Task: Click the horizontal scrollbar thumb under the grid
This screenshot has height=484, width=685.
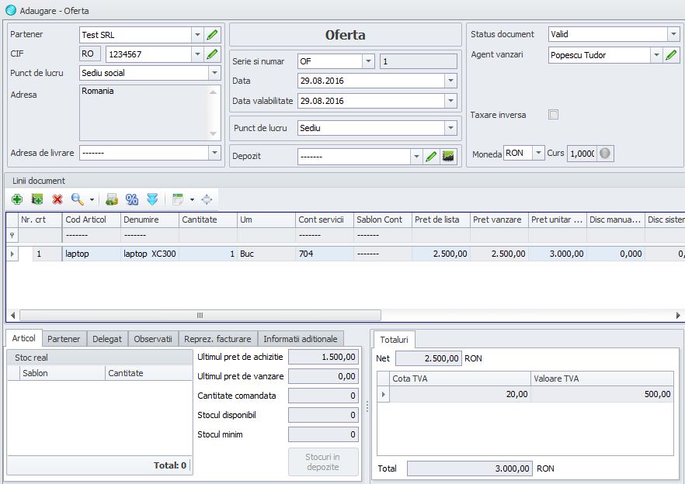Action: click(200, 315)
